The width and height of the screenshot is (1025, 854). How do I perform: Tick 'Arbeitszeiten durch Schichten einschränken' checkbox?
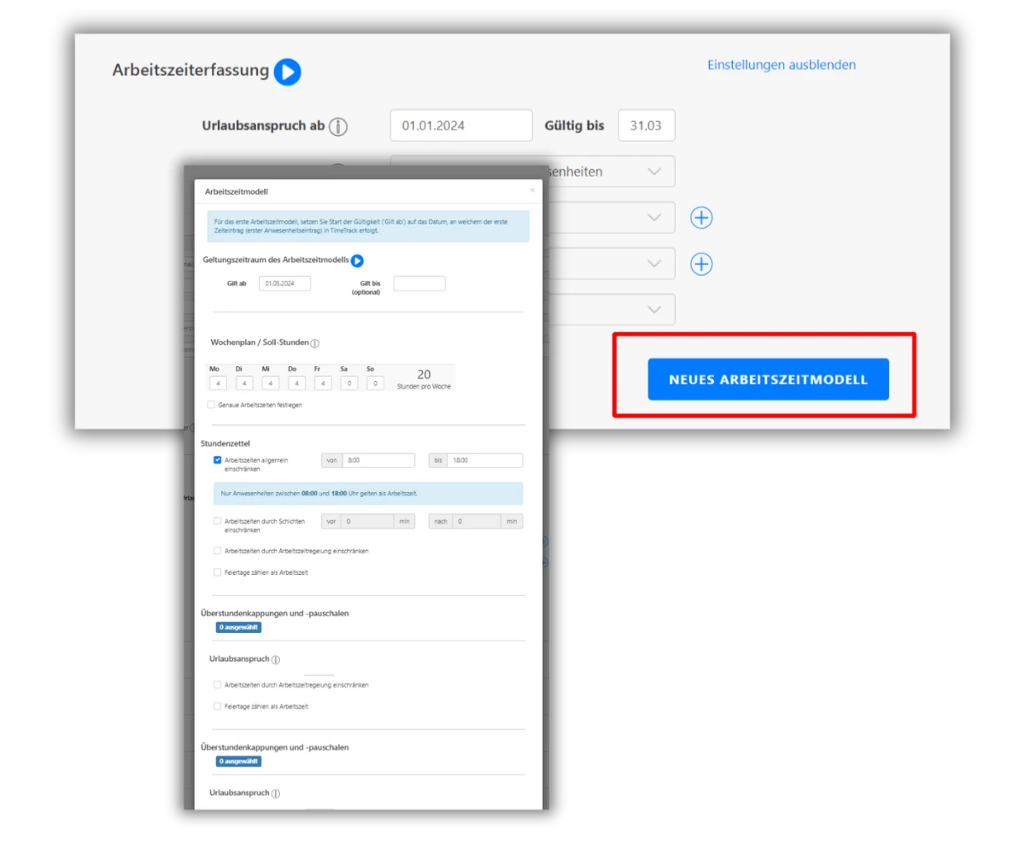(x=218, y=521)
